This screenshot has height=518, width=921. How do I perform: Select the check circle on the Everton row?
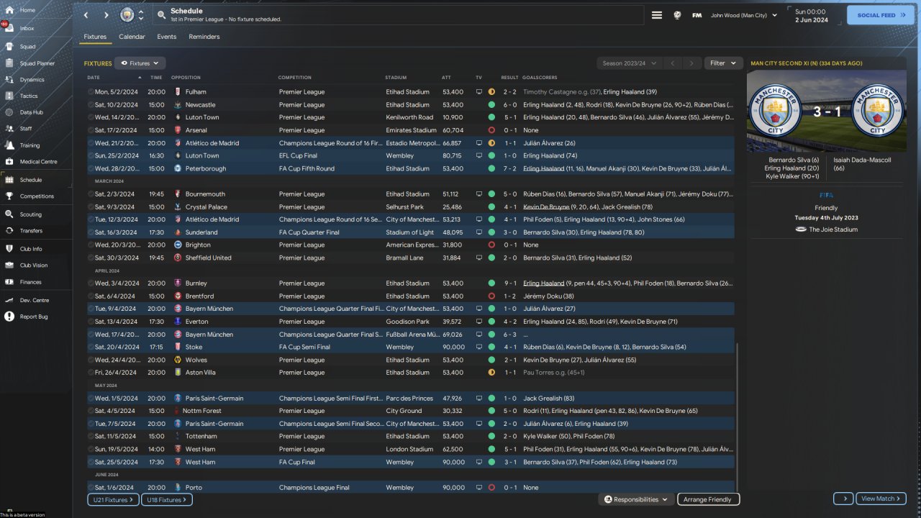click(91, 322)
